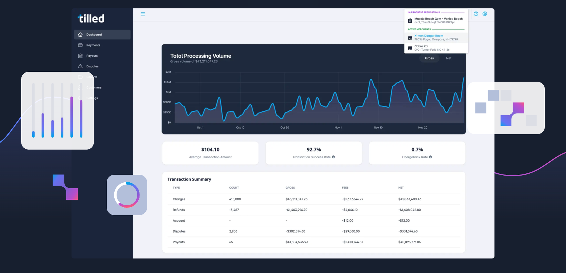Viewport: 566px width, 273px height.
Task: Select X-men Danger Room merchant
Action: [436, 38]
